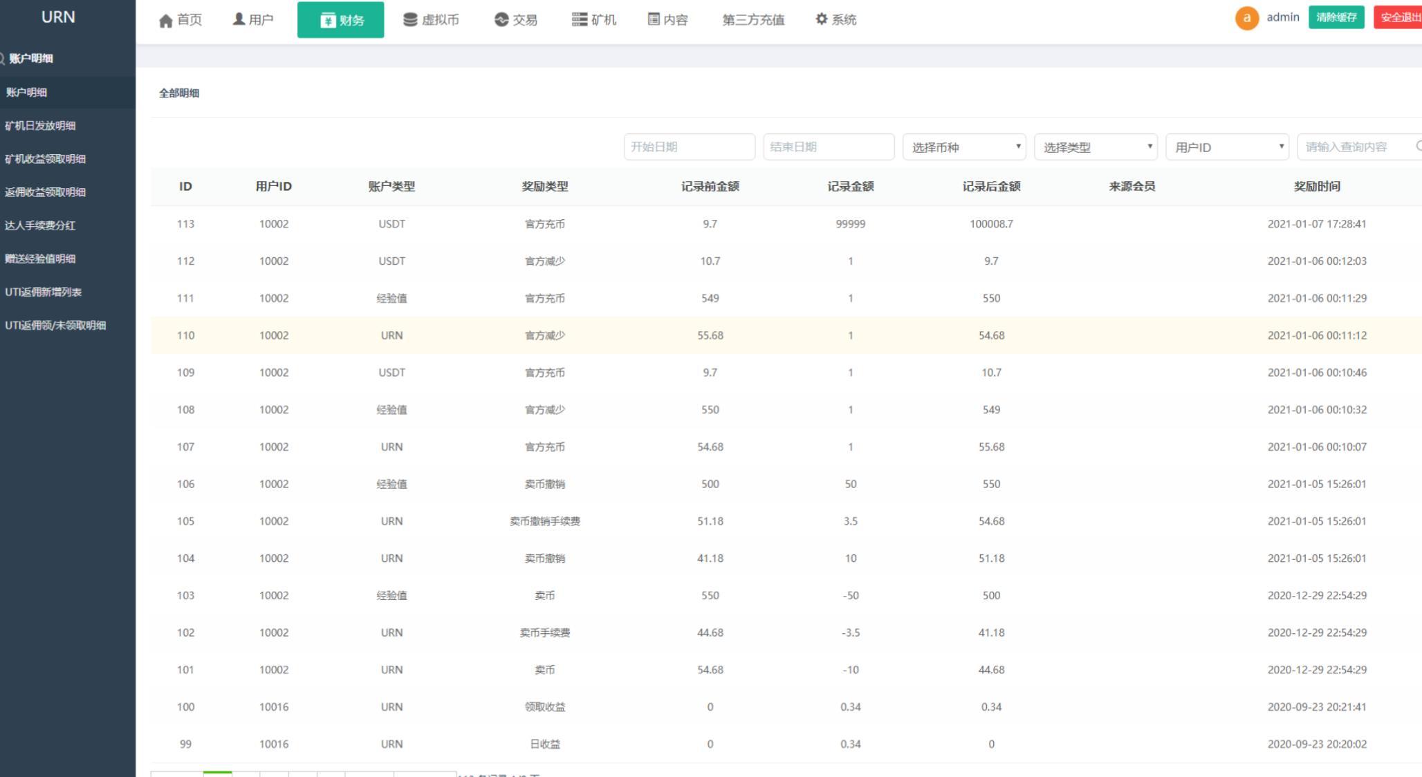Click ID 107 in the table
Image resolution: width=1422 pixels, height=777 pixels.
[x=185, y=447]
